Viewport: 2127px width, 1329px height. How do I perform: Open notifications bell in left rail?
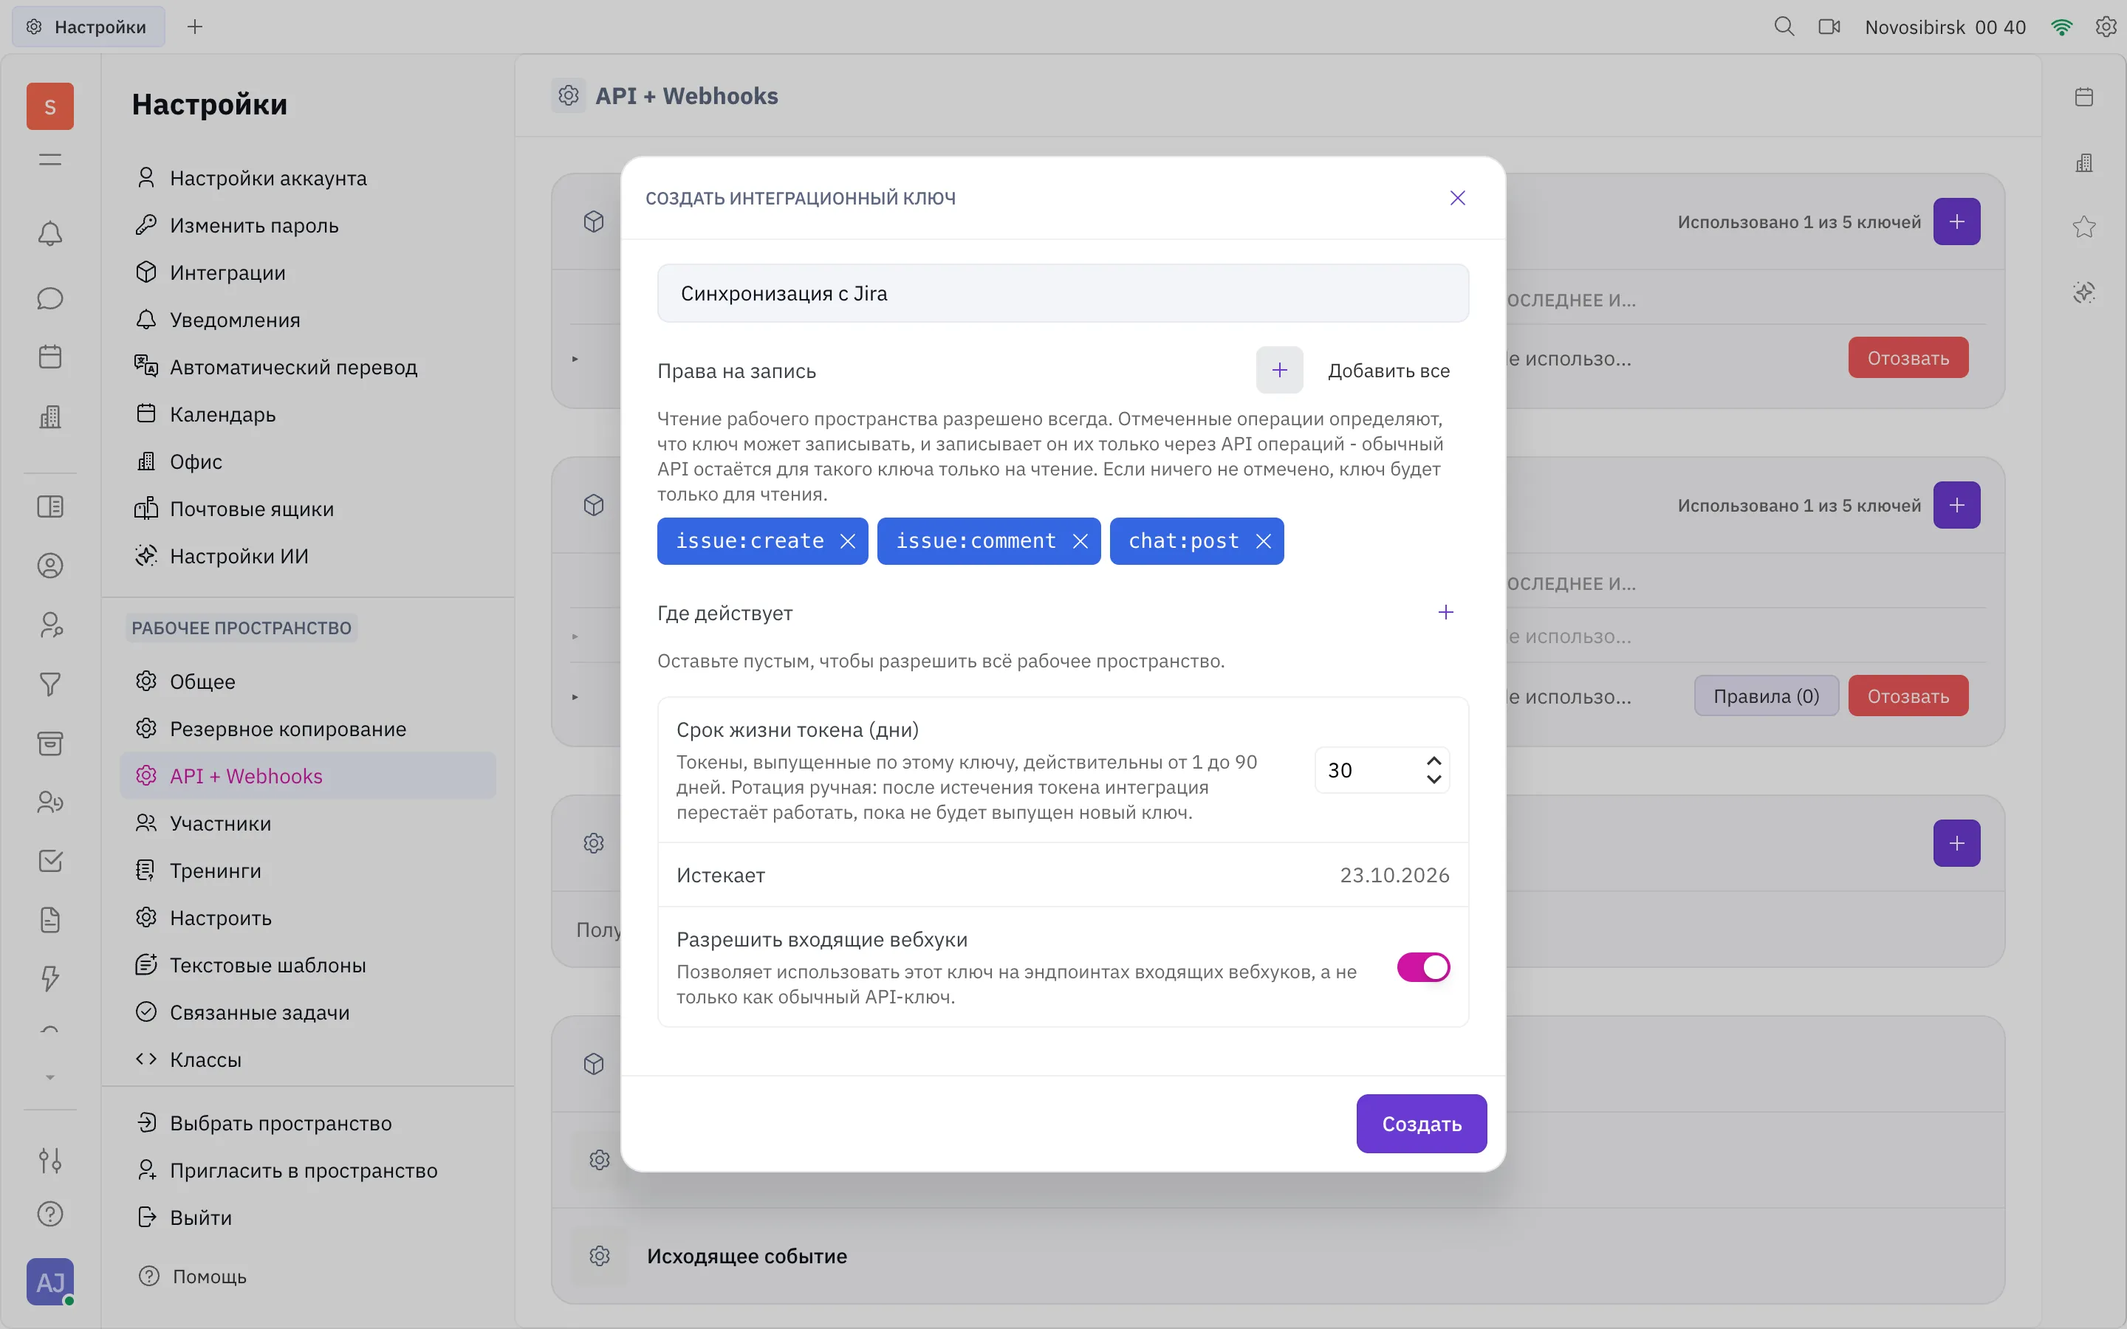click(50, 234)
